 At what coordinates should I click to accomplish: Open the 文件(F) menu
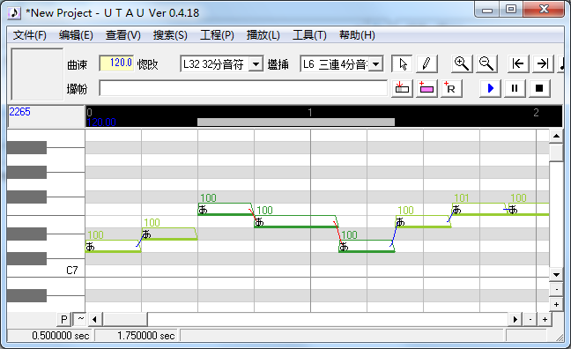click(29, 35)
